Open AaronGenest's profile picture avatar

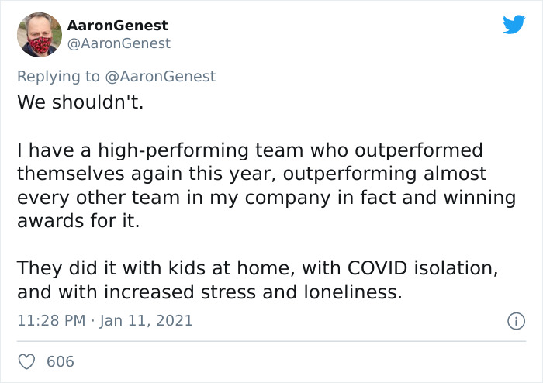coord(40,35)
